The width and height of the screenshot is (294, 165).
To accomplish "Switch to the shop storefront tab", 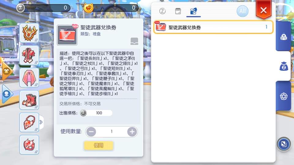I will [178, 11].
